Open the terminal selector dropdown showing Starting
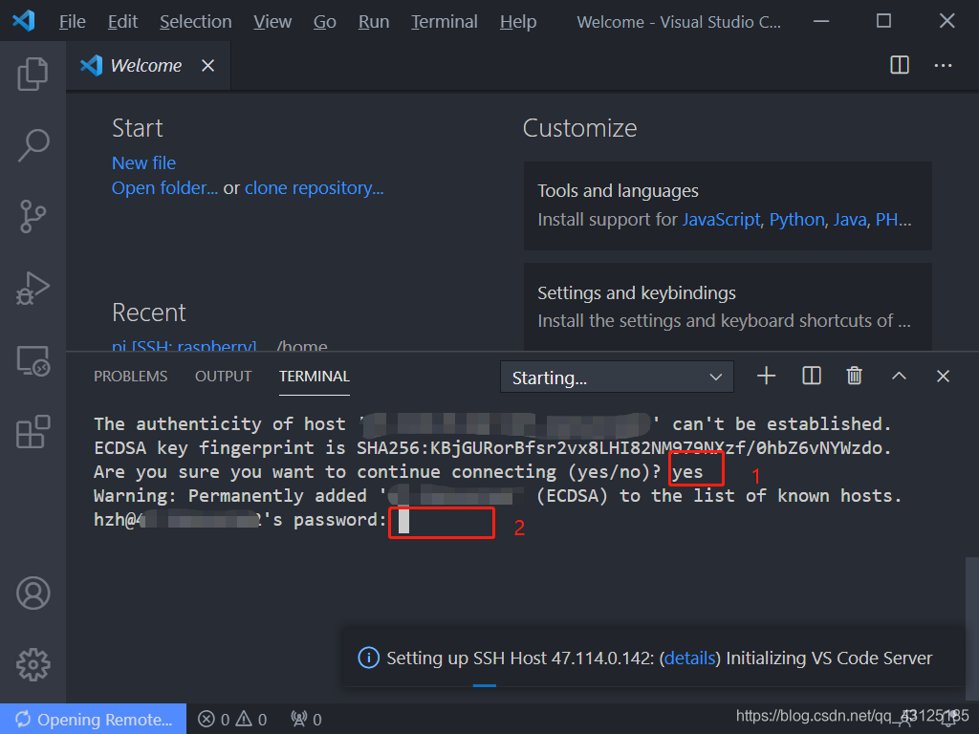The height and width of the screenshot is (734, 979). pos(617,377)
